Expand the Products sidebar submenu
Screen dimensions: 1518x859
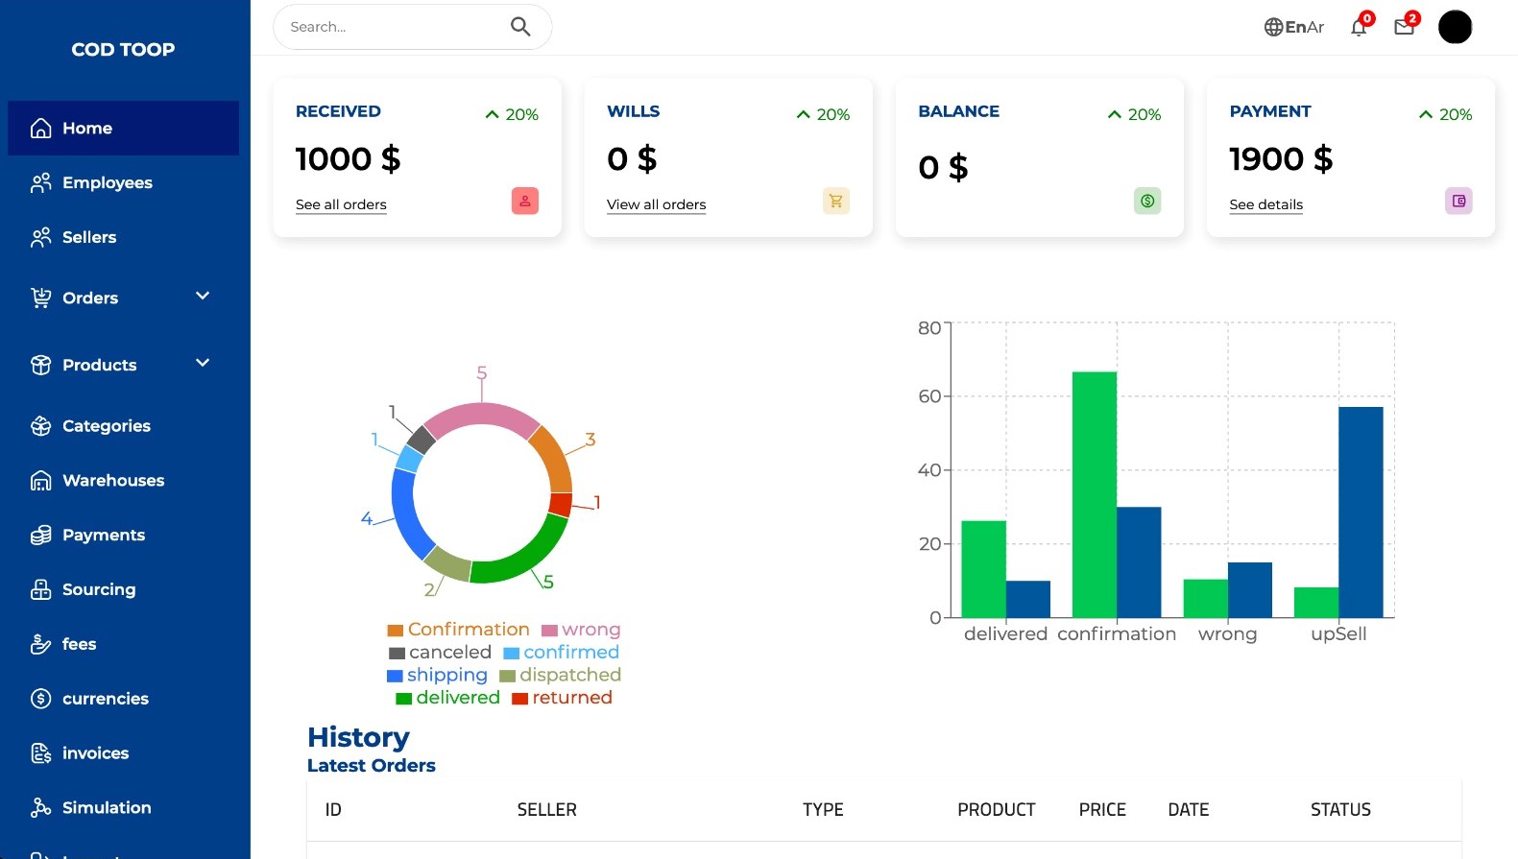click(x=203, y=364)
